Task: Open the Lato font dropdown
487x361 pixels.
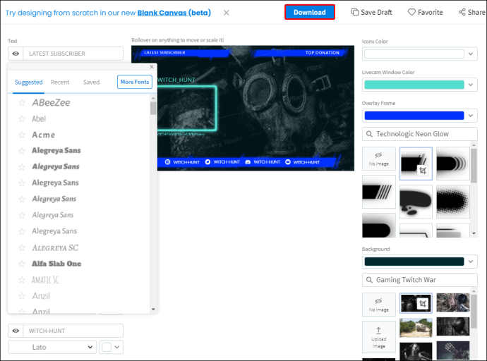Action: (x=52, y=347)
